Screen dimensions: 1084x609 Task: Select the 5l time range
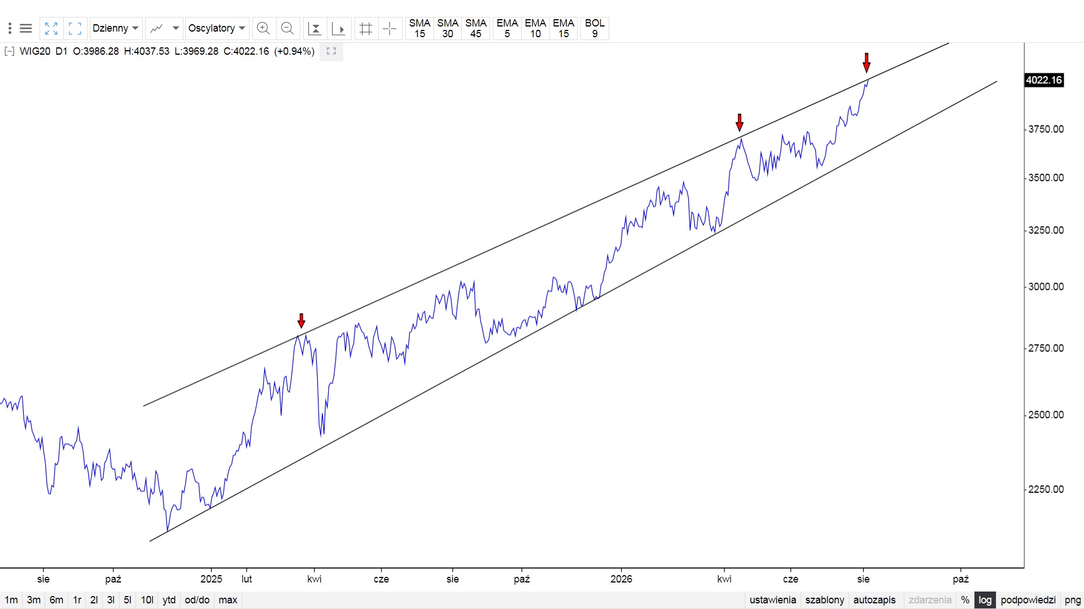click(128, 600)
